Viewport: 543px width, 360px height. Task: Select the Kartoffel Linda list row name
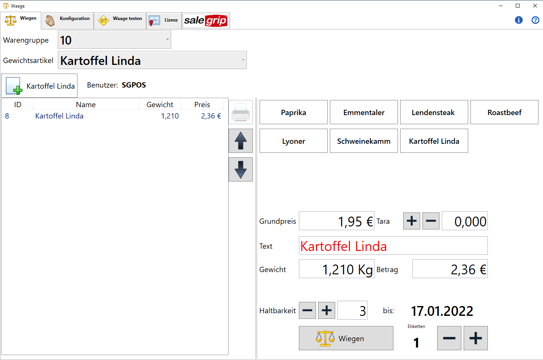(x=59, y=116)
